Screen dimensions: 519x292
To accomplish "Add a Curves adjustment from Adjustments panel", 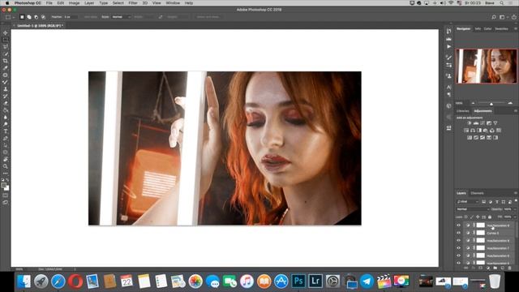I will 483,123.
